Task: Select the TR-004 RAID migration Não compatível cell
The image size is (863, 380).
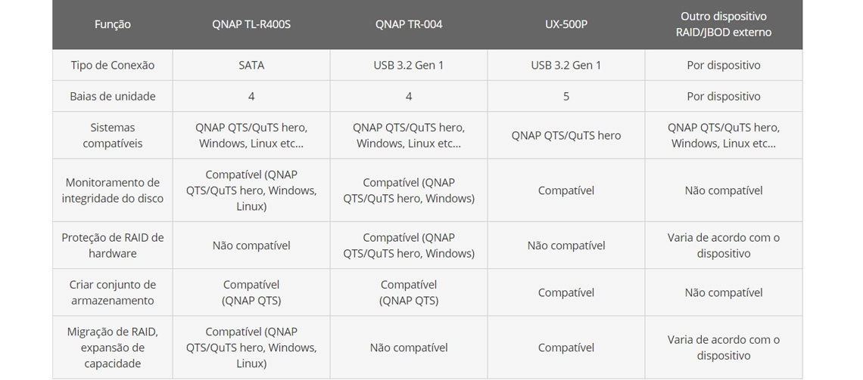Action: click(x=408, y=348)
